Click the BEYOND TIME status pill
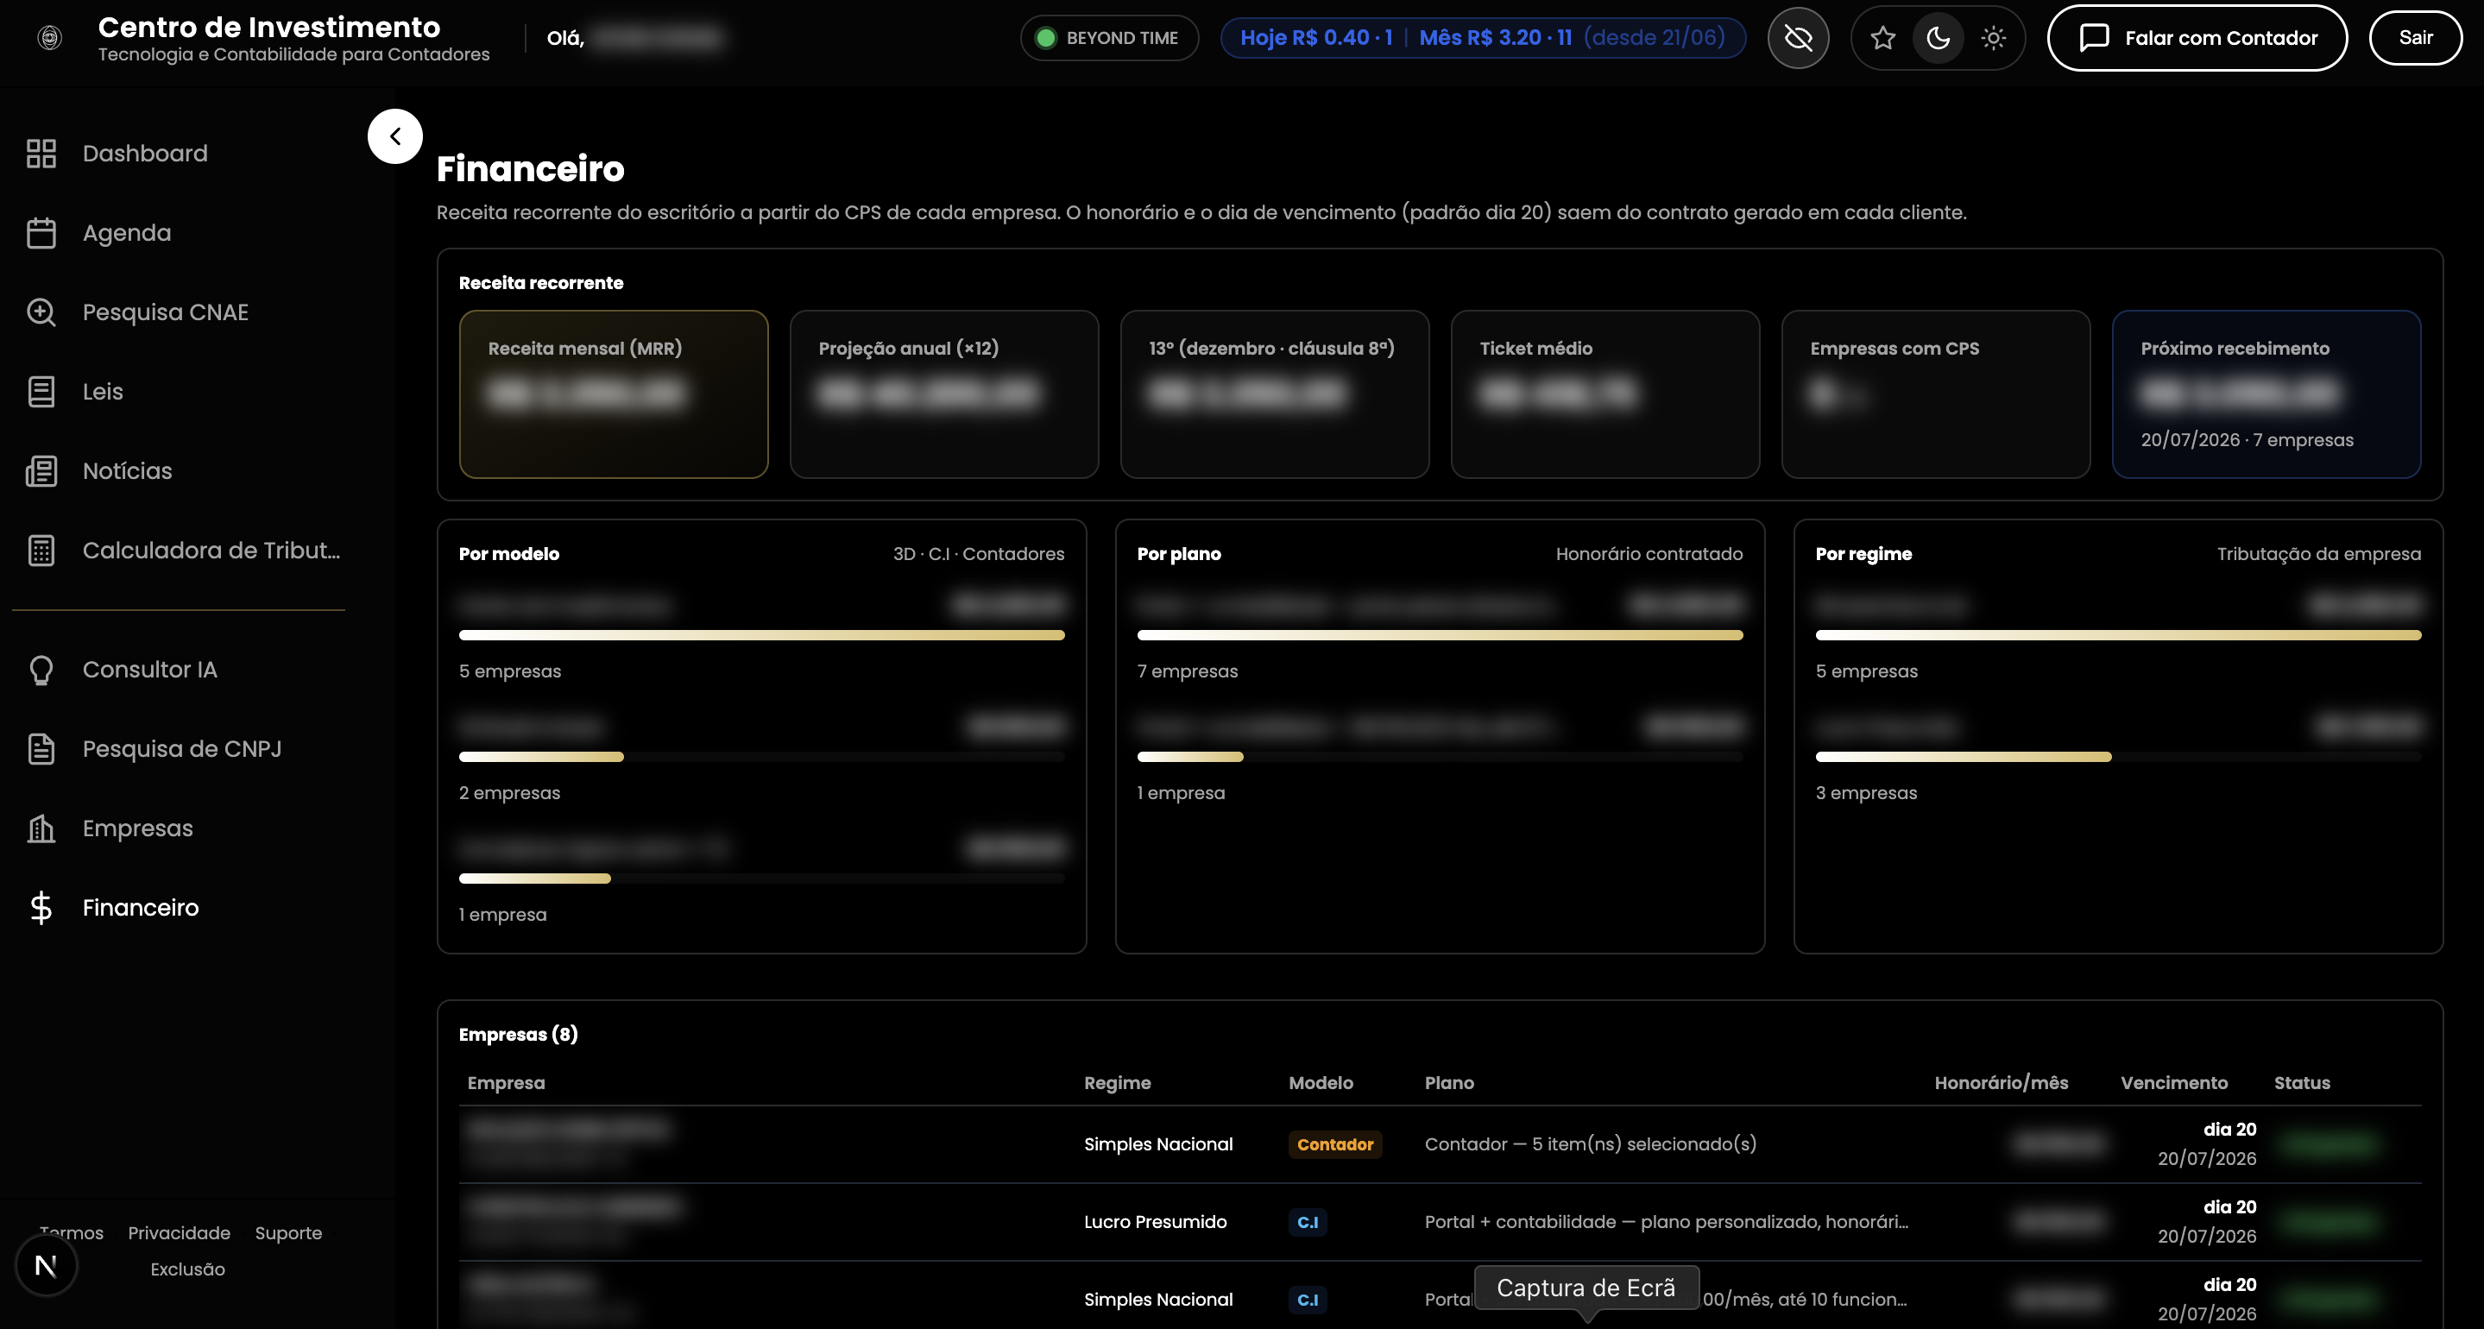The height and width of the screenshot is (1329, 2484). tap(1109, 38)
